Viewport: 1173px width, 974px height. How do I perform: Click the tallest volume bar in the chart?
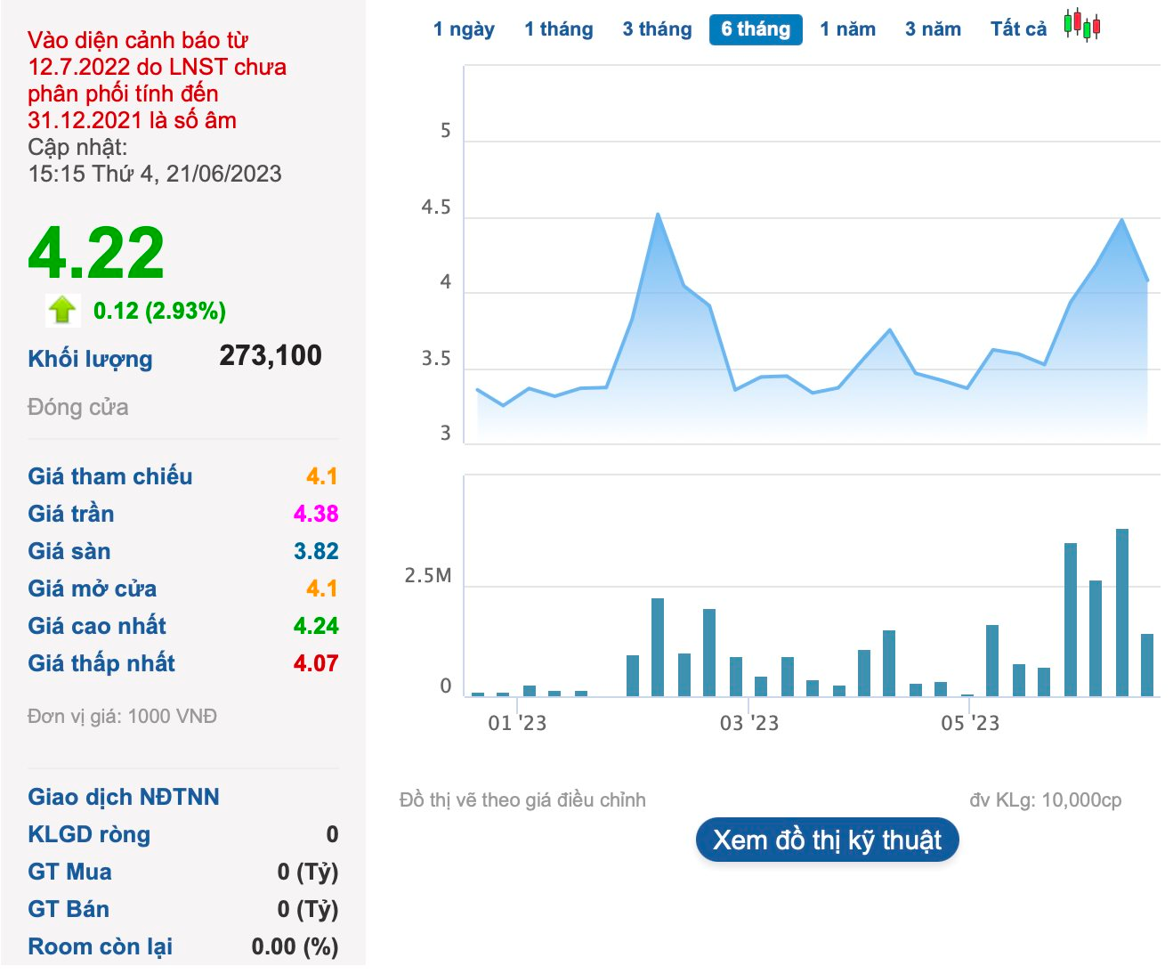tap(1122, 613)
